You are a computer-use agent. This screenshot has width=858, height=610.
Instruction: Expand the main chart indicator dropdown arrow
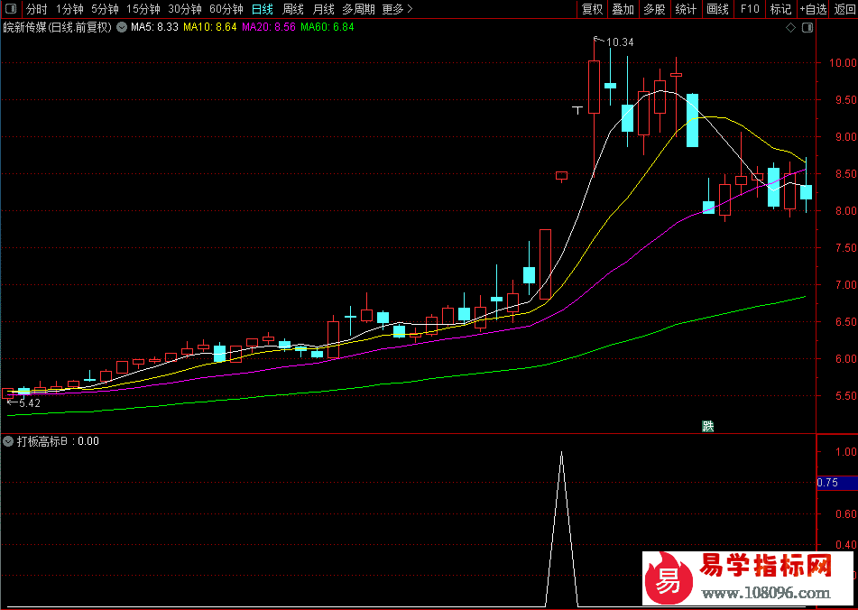122,27
